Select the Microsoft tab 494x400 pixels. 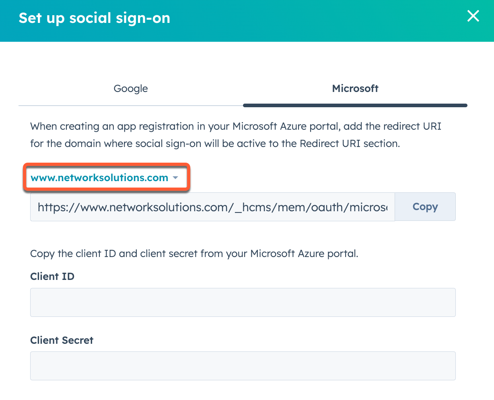[355, 89]
